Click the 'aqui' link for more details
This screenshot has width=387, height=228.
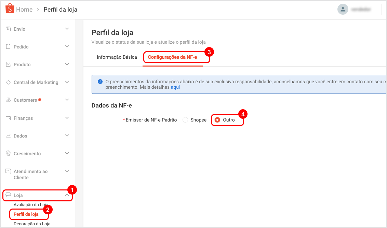[175, 87]
